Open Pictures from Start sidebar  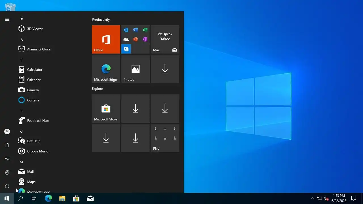tap(7, 159)
